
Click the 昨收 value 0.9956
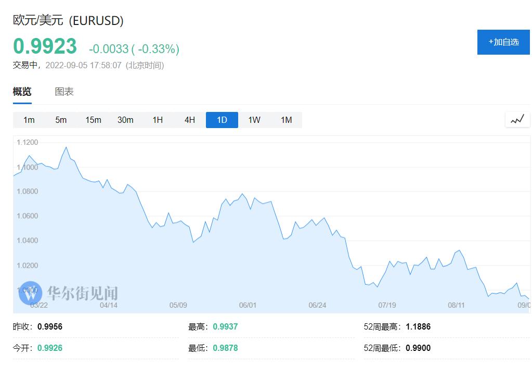[x=50, y=327]
